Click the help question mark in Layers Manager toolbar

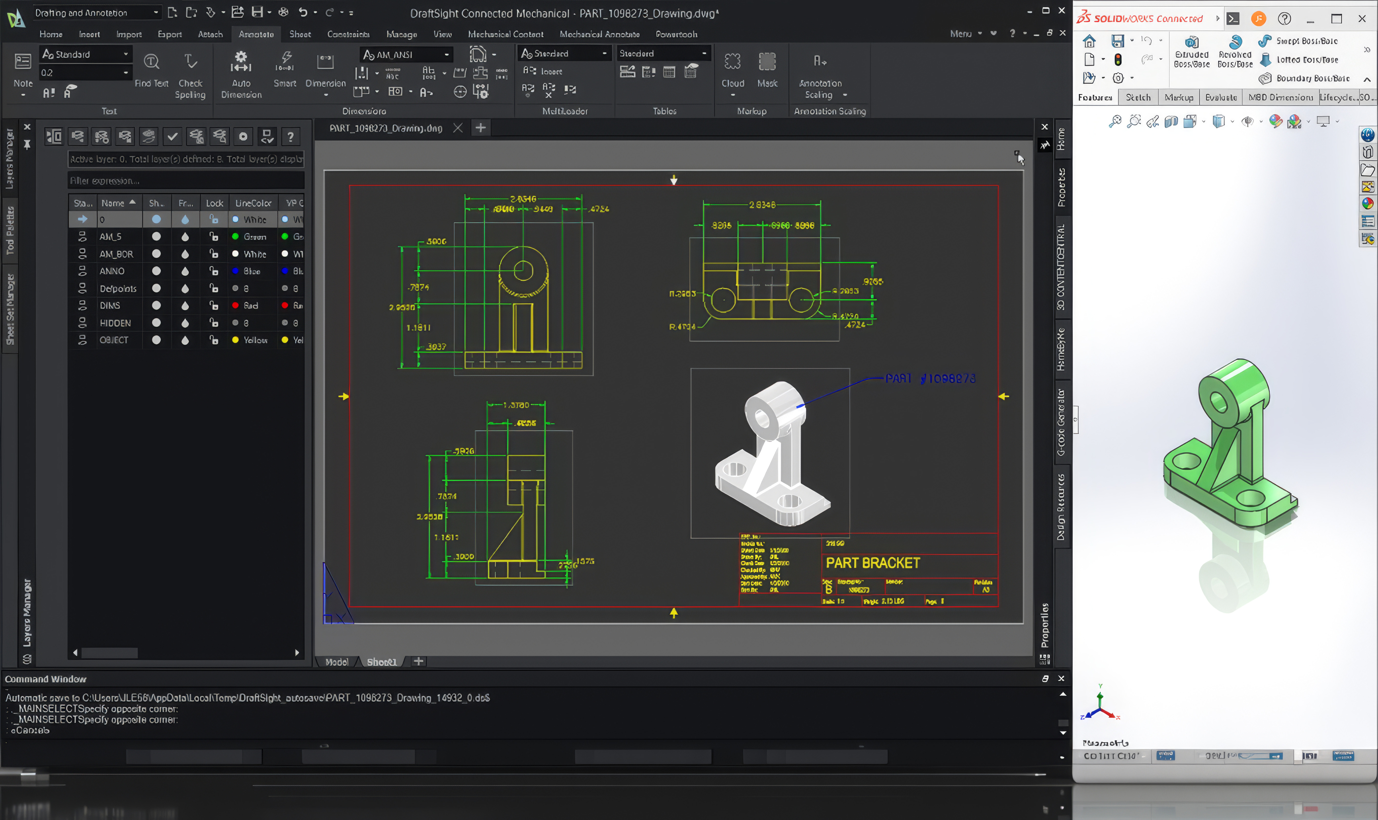click(x=291, y=137)
